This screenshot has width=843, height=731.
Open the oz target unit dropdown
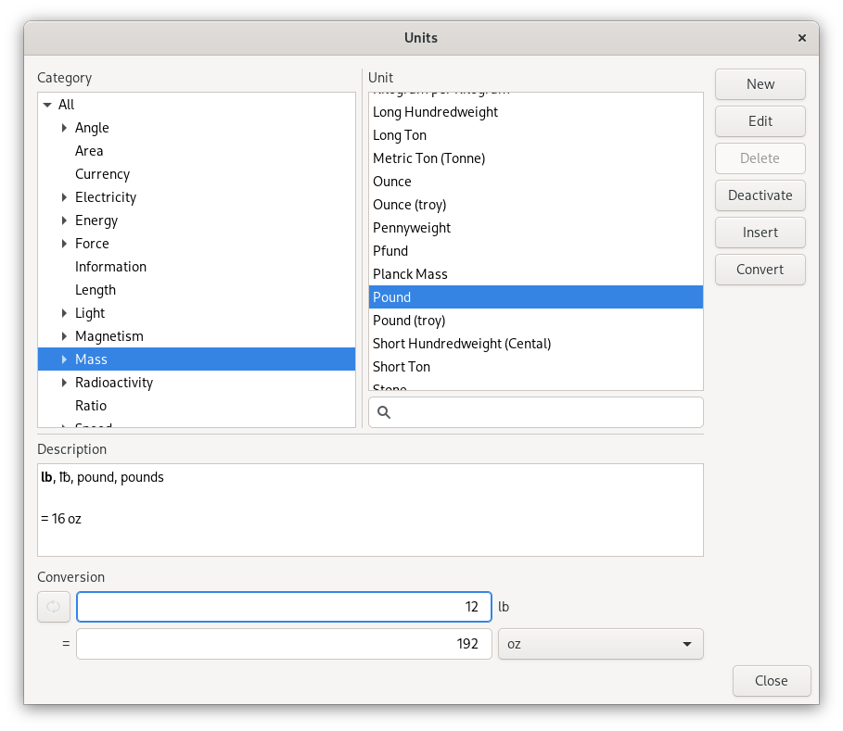[x=600, y=644]
